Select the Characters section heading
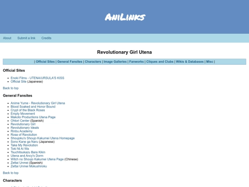Image resolution: width=249 pixels, height=187 pixels. tap(12, 181)
